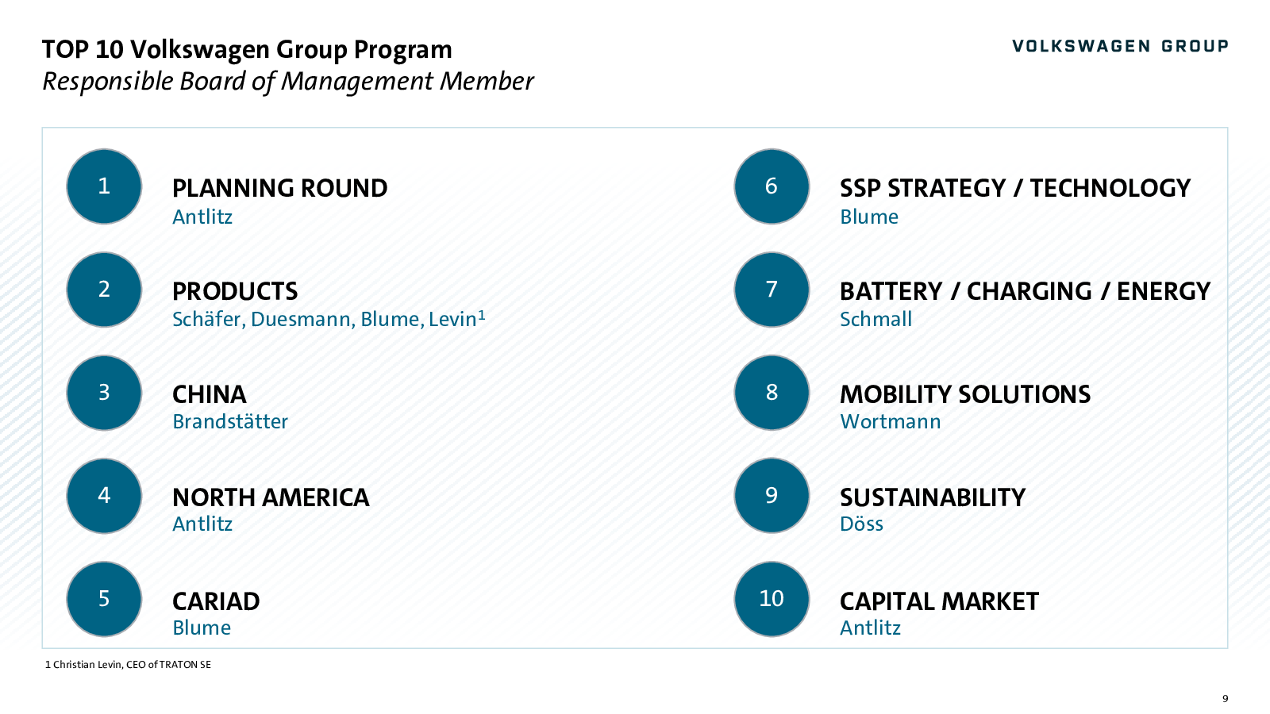Screen dimensions: 1270x714
Task: Click the Volkswagen Group logo text
Action: click(x=1120, y=46)
